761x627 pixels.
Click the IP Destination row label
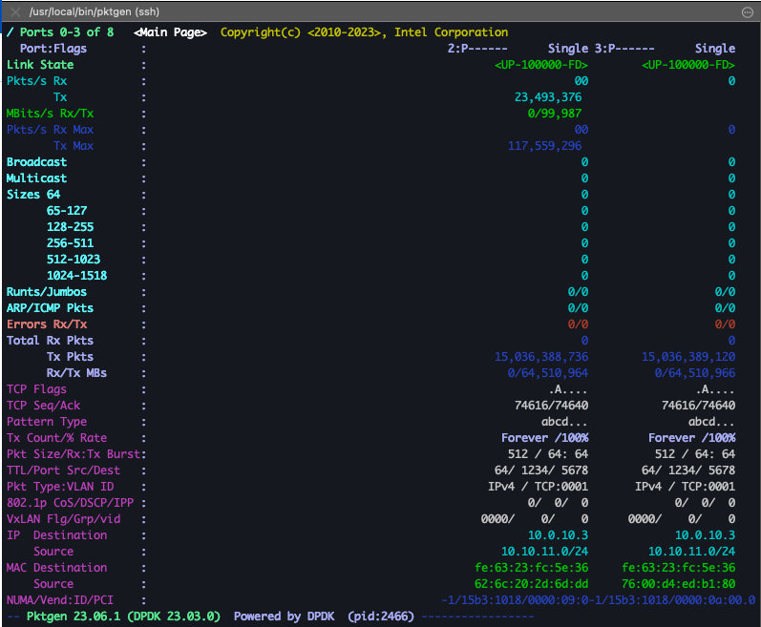click(x=56, y=535)
